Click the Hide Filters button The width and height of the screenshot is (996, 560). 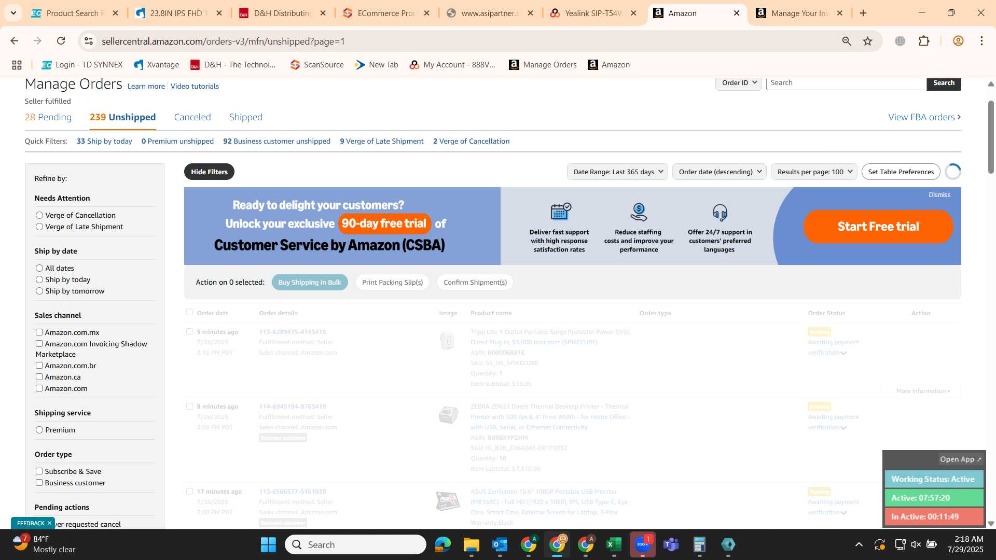tap(209, 172)
